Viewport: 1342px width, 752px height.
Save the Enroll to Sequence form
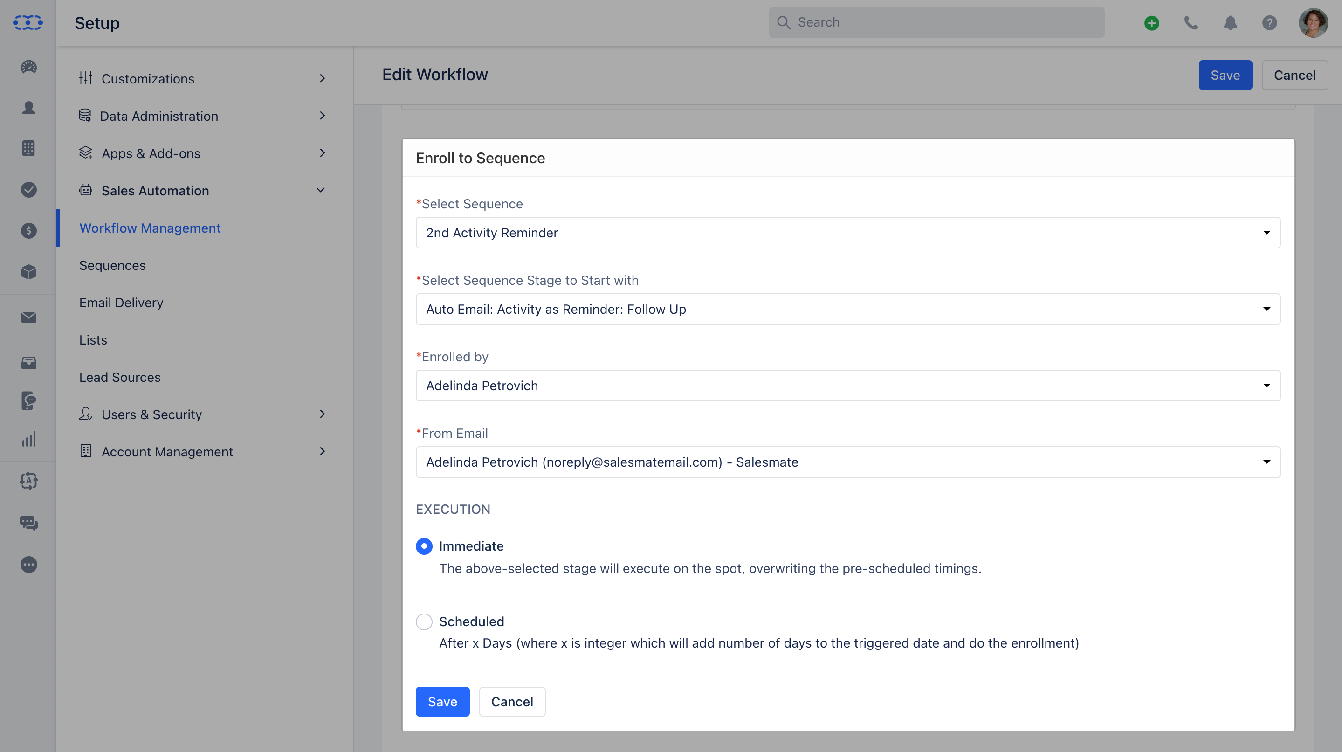(442, 702)
